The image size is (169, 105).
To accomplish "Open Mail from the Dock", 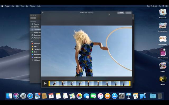I will pyautogui.click(x=37, y=96).
